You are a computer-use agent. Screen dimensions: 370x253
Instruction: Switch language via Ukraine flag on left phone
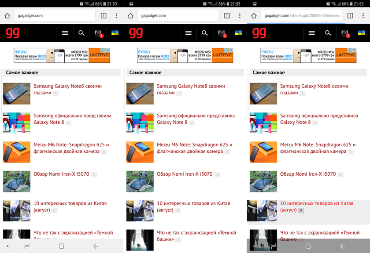coord(115,33)
